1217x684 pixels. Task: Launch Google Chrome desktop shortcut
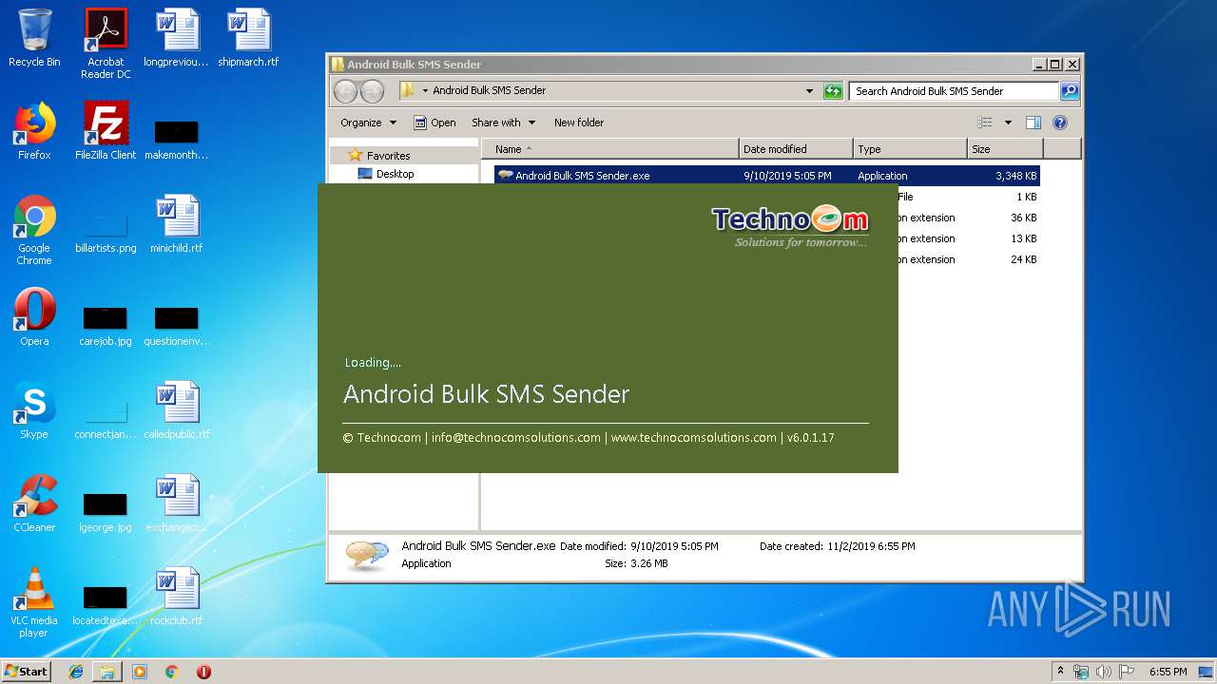[34, 230]
